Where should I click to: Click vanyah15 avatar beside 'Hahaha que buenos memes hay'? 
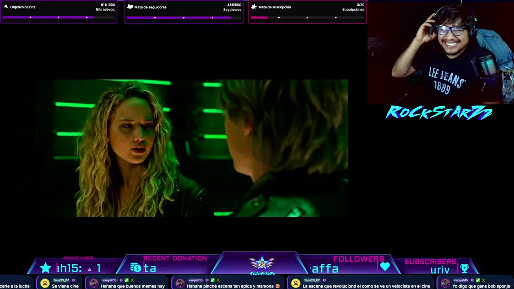point(94,283)
